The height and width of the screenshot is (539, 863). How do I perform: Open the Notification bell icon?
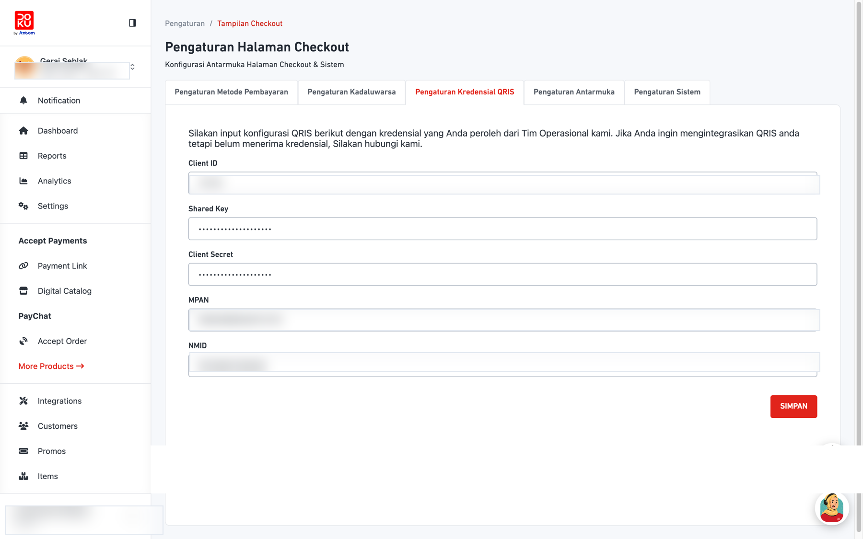click(23, 100)
